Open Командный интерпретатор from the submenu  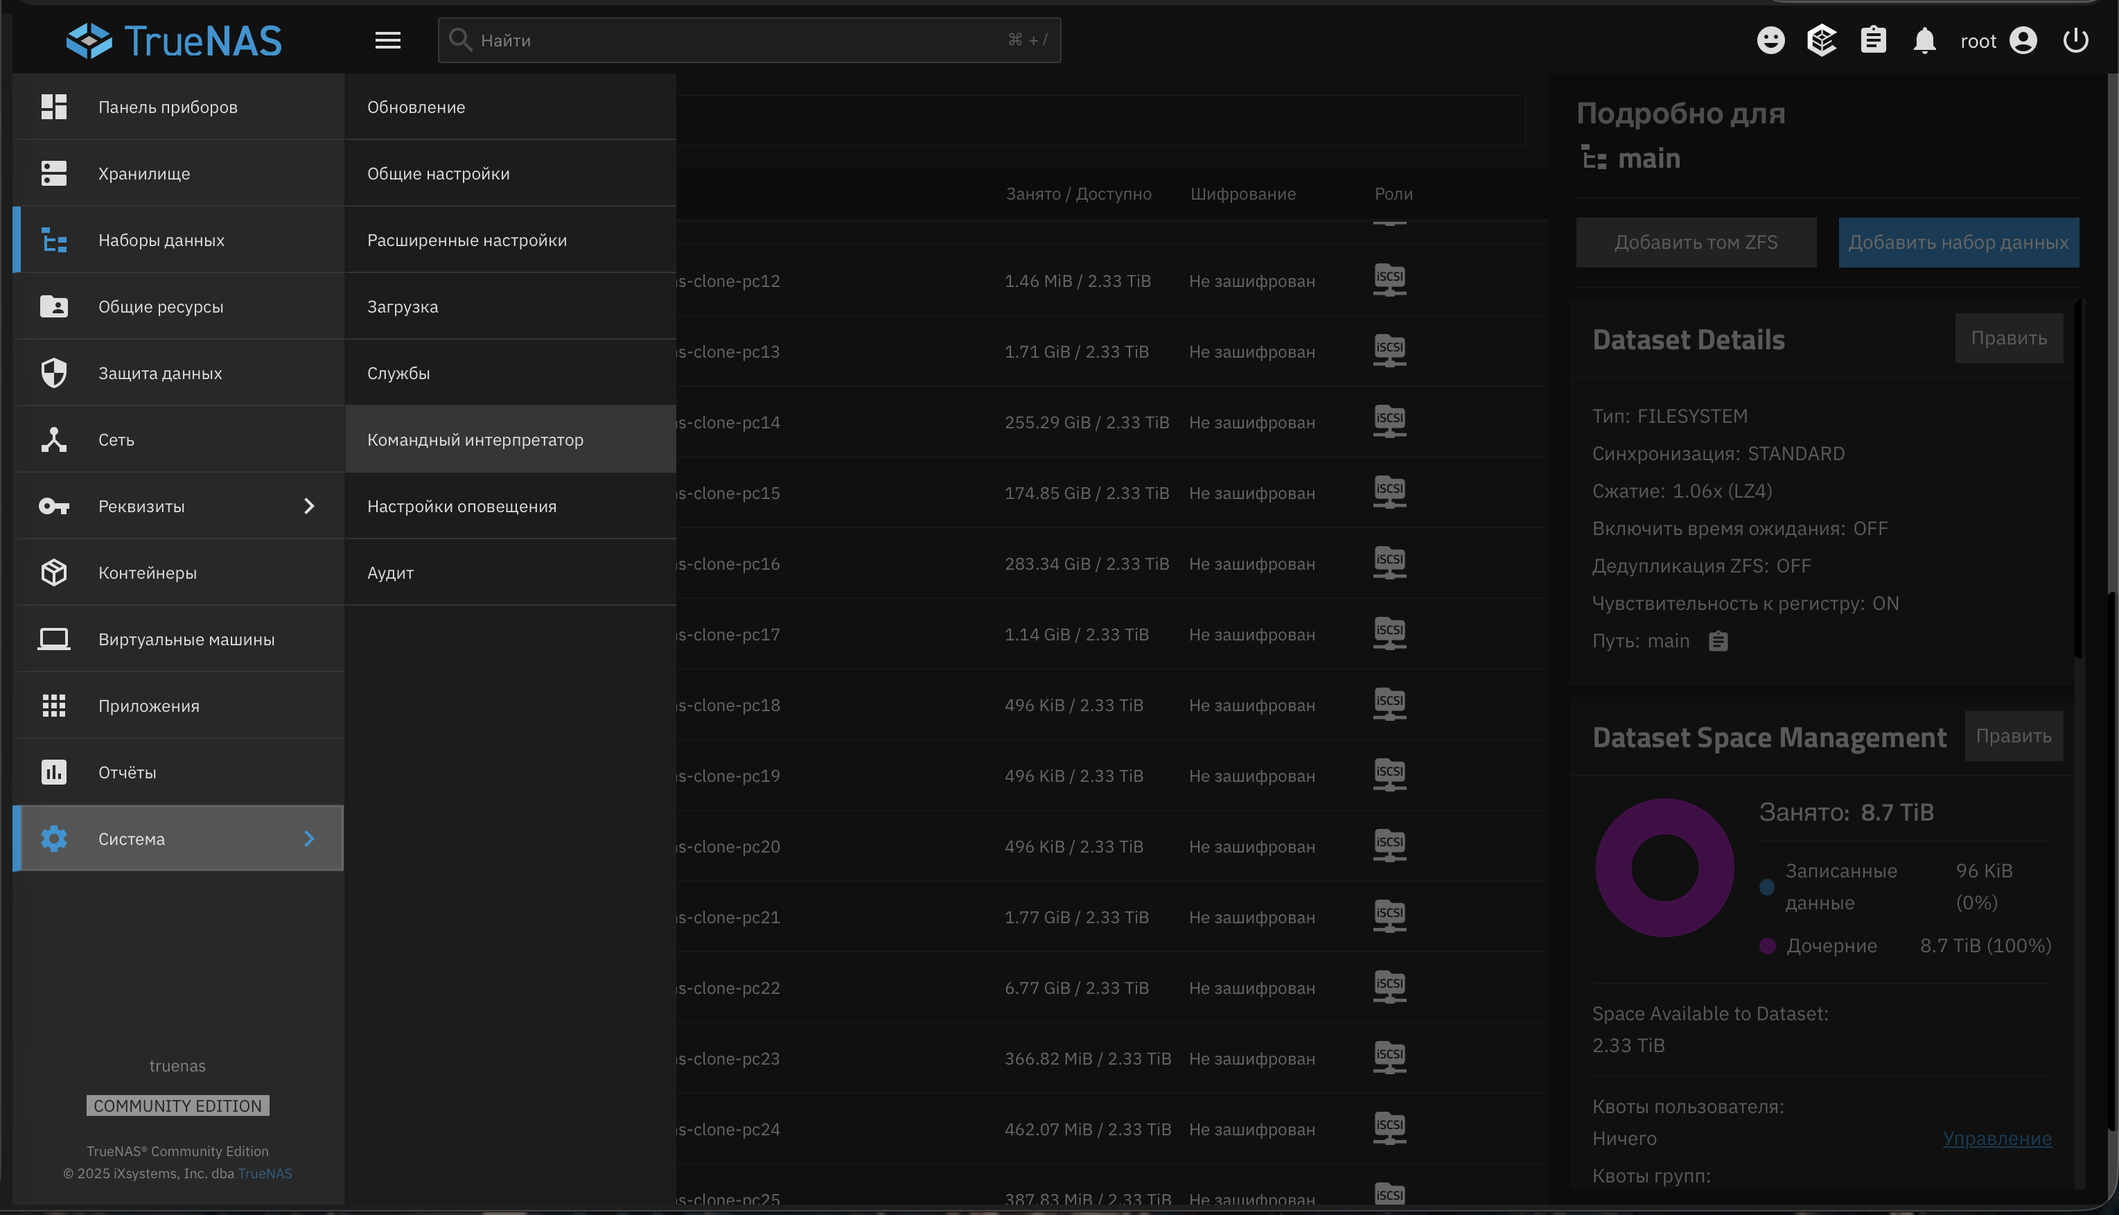(x=475, y=439)
